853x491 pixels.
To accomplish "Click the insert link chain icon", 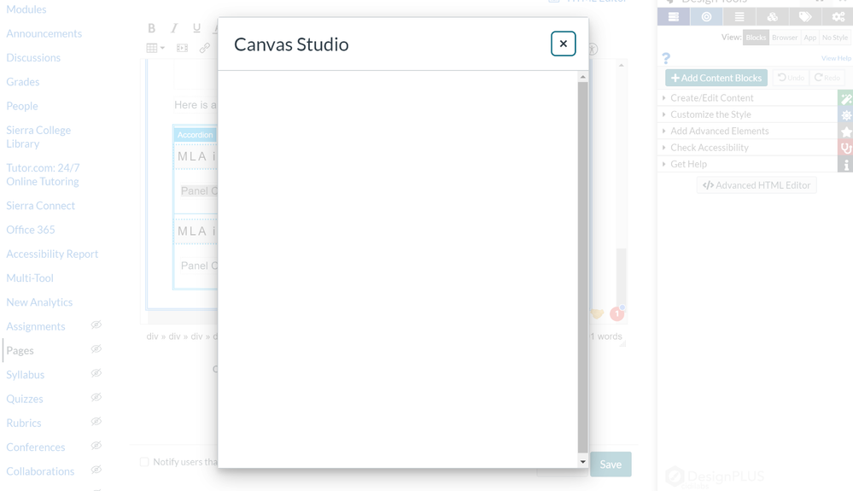I will [205, 48].
